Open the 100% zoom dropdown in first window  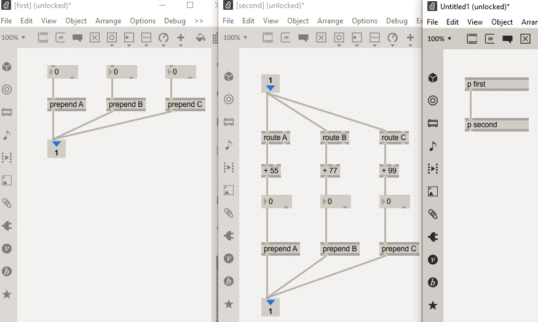point(13,37)
